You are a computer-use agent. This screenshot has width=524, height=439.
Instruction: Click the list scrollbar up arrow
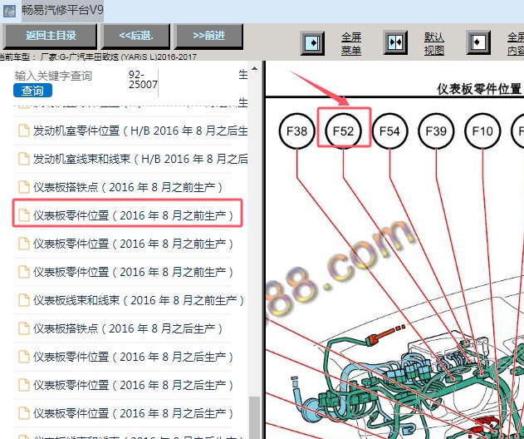255,68
